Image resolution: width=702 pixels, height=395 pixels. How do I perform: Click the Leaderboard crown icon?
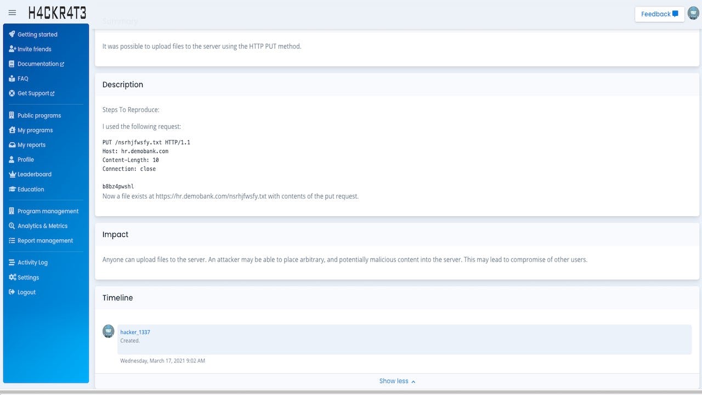coord(12,174)
